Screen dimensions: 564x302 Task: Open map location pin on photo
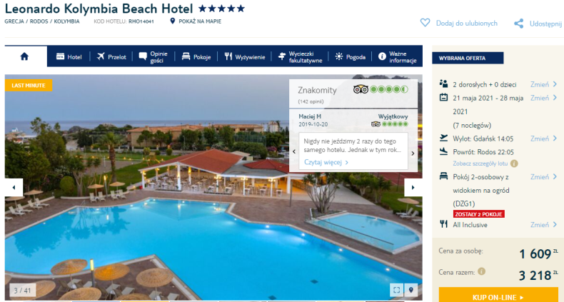[x=411, y=290]
